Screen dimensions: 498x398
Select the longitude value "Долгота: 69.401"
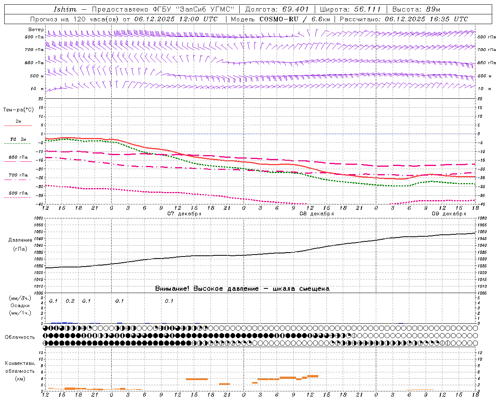[x=277, y=9]
